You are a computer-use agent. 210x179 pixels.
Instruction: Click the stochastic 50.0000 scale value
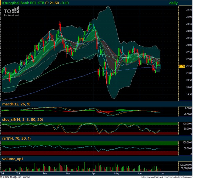point(188,129)
